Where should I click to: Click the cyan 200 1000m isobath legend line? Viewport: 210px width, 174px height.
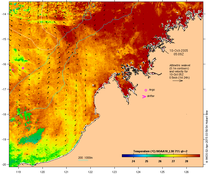tap(83, 160)
